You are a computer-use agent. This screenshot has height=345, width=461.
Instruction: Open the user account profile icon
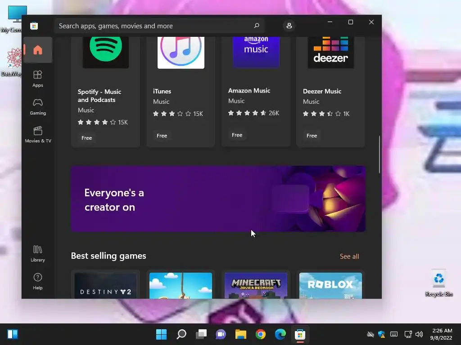pos(289,26)
